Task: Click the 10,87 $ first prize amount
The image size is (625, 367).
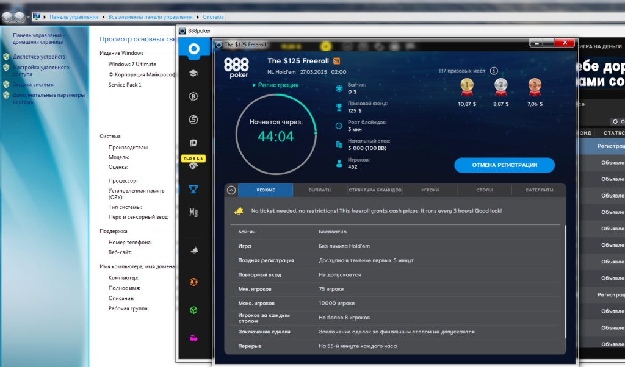Action: pos(467,104)
